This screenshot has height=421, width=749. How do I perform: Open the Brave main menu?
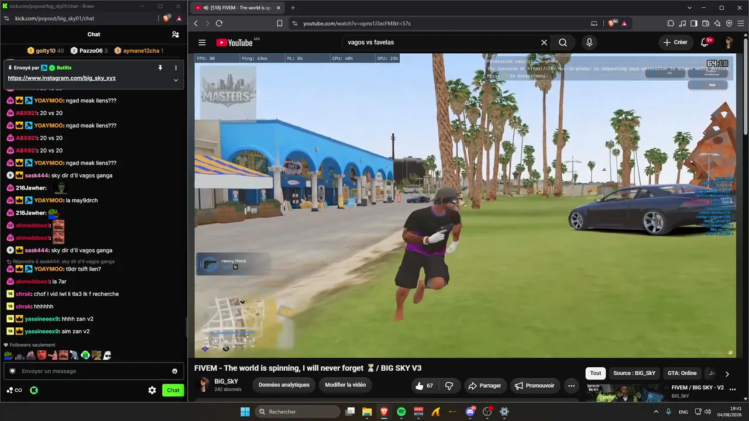click(741, 23)
